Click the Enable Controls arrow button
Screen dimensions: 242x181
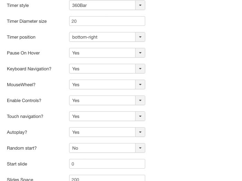coord(140,100)
